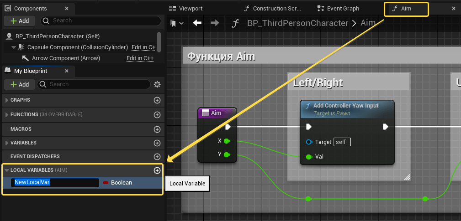The height and width of the screenshot is (221, 461).
Task: Open Edit in C++ for Capsule Component
Action: [x=143, y=47]
